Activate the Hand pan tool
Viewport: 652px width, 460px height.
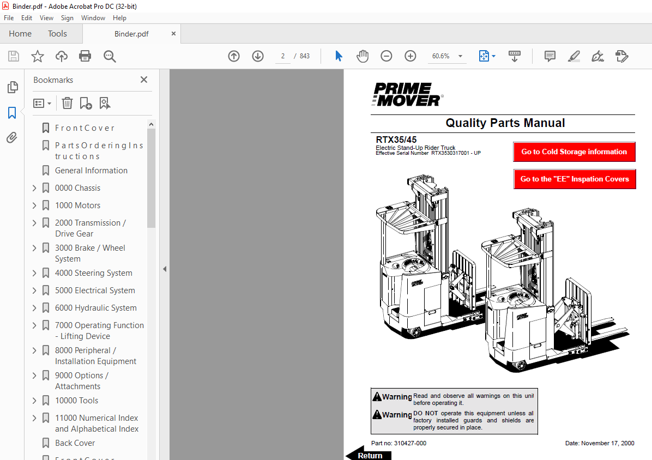click(x=363, y=56)
